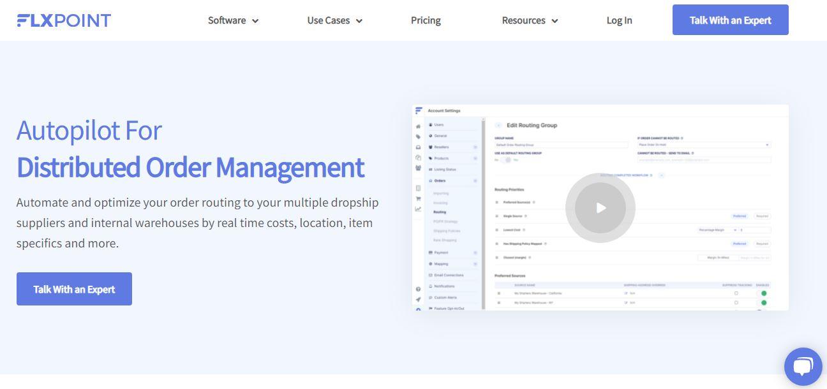827x389 pixels.
Task: Click Talk With an Expert below the hero text
Action: pos(74,289)
